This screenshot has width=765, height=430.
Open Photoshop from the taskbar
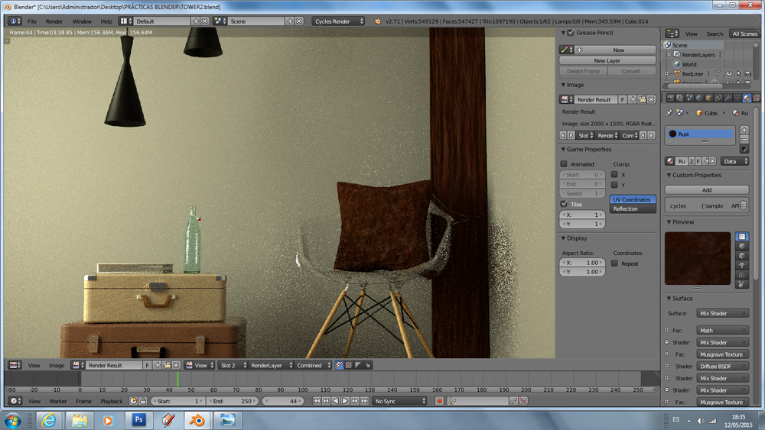click(138, 420)
